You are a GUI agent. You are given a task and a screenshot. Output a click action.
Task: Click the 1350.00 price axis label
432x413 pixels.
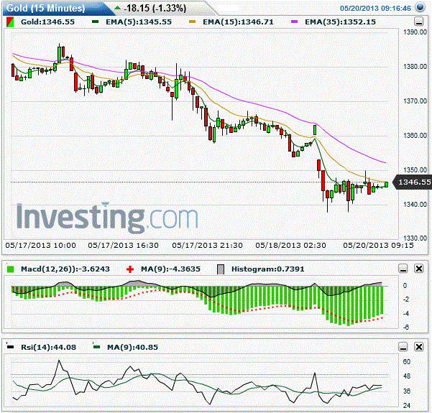coord(415,170)
